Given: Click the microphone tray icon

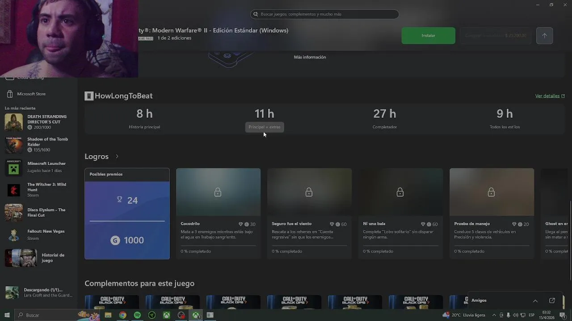Looking at the screenshot, I should (x=508, y=315).
